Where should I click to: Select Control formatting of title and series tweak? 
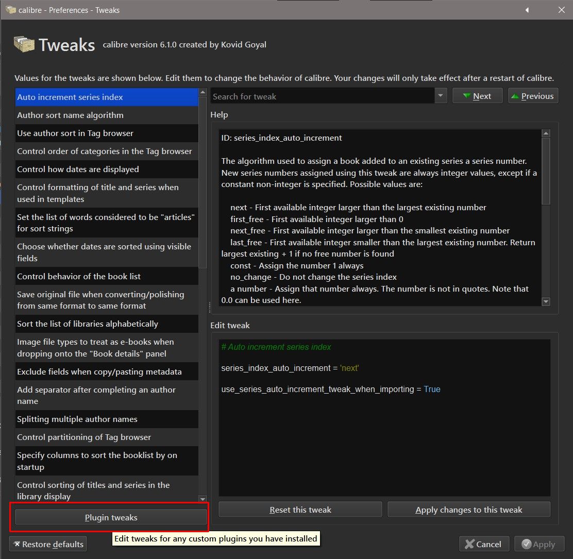pyautogui.click(x=106, y=193)
